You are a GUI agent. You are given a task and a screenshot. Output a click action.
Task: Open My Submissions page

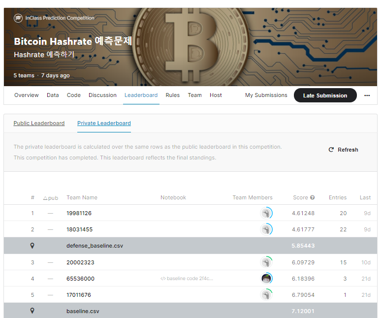coord(266,95)
